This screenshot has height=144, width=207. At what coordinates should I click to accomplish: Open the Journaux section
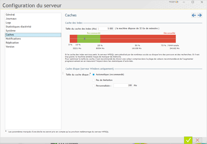pos(11,19)
